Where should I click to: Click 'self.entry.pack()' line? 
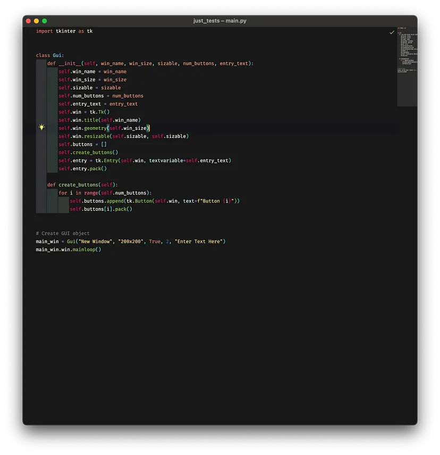(82, 169)
